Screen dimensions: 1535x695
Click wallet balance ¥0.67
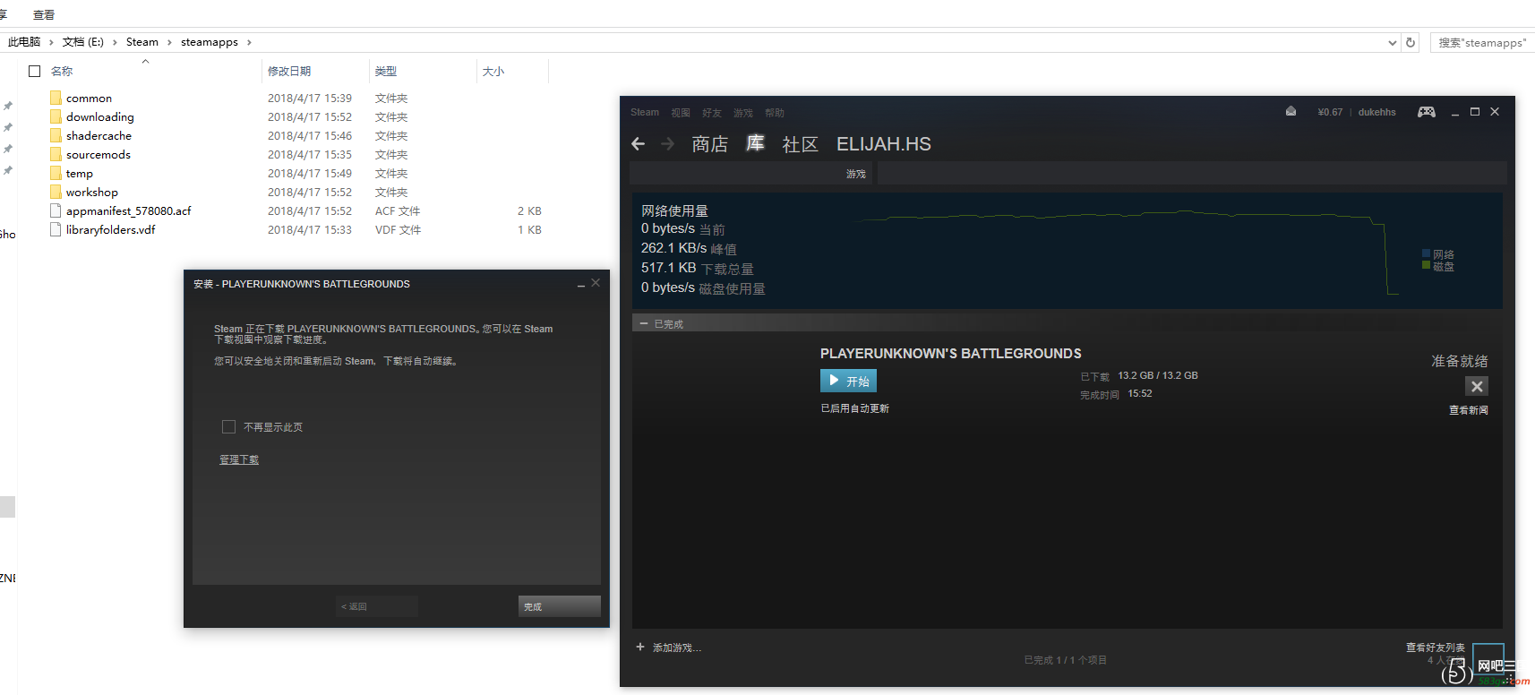click(x=1330, y=112)
